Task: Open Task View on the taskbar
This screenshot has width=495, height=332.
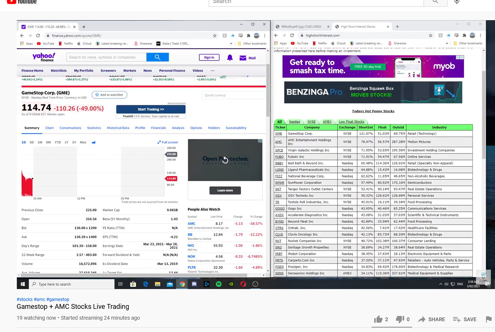Action: pos(120,284)
